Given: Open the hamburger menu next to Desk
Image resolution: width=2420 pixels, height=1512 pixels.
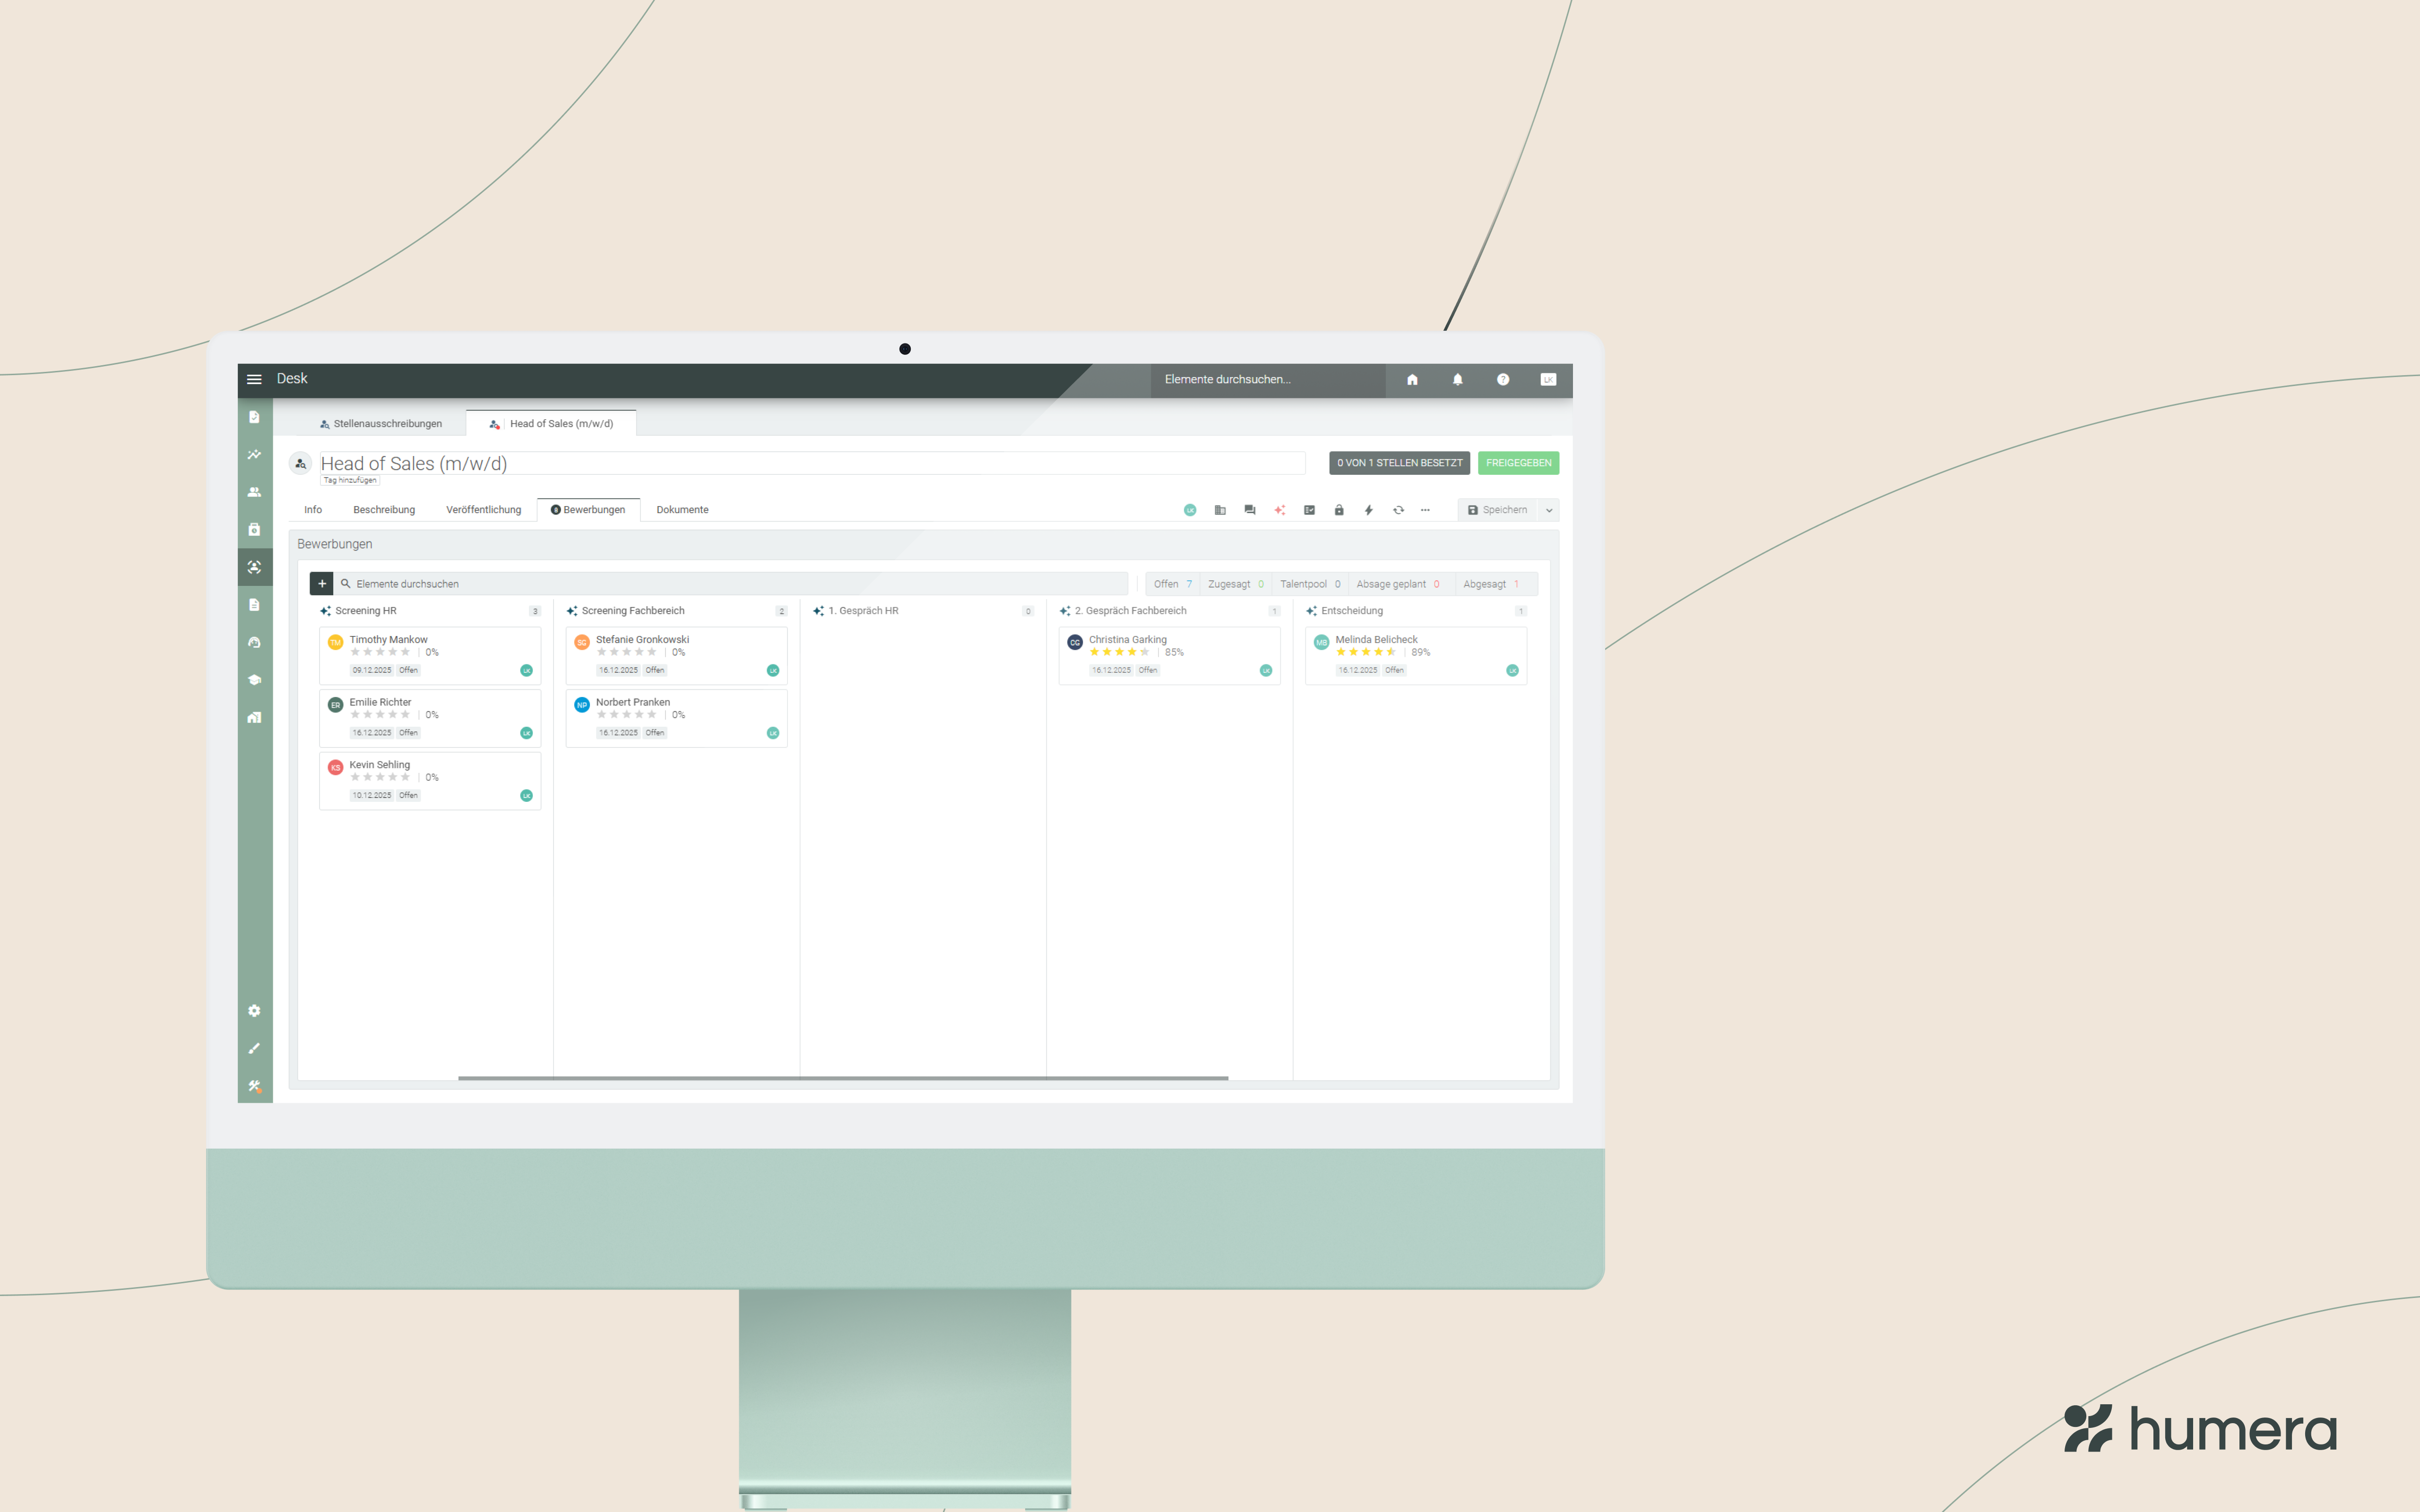Looking at the screenshot, I should (254, 379).
